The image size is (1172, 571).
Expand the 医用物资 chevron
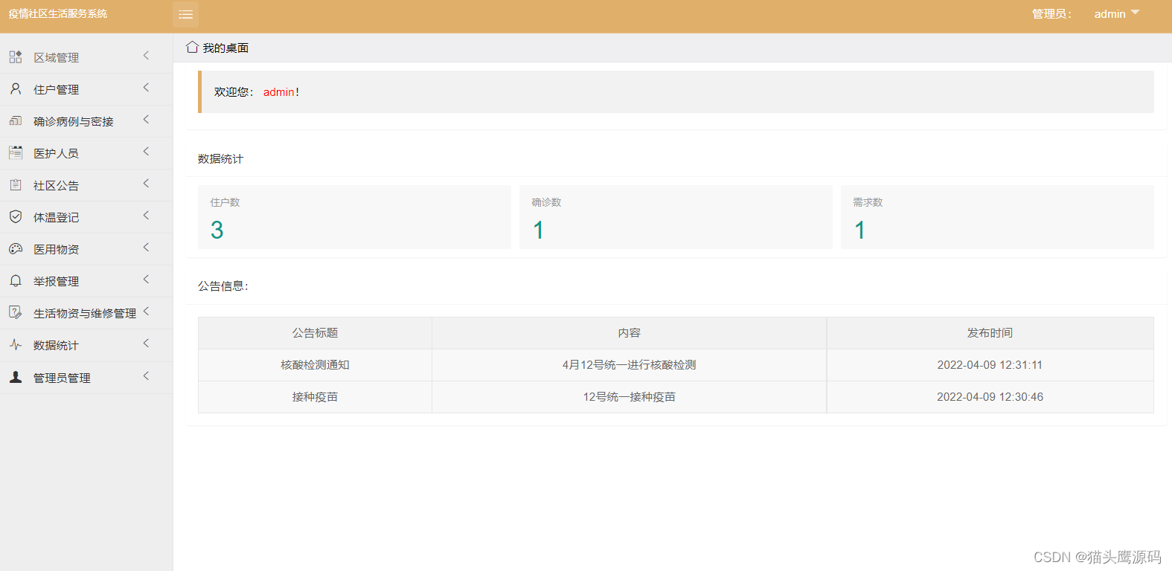click(146, 248)
